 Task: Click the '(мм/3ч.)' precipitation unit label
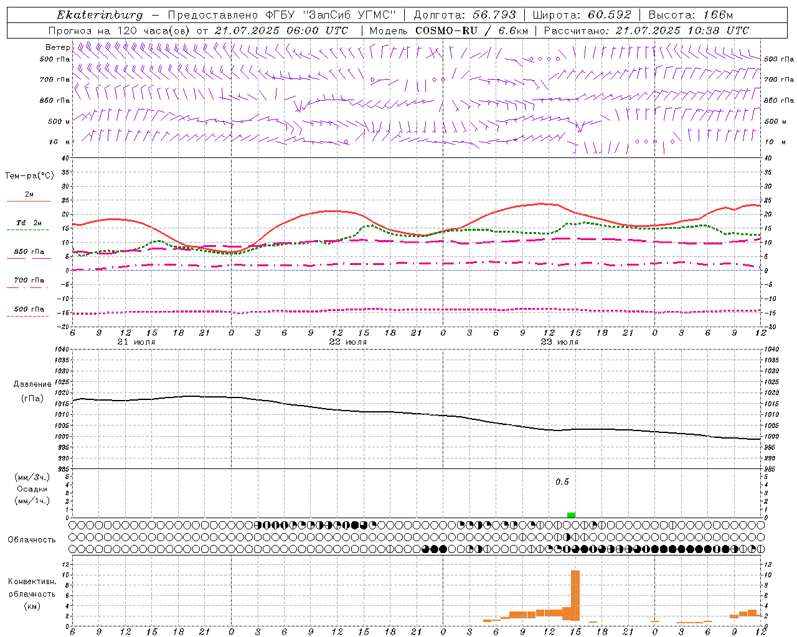pos(32,478)
